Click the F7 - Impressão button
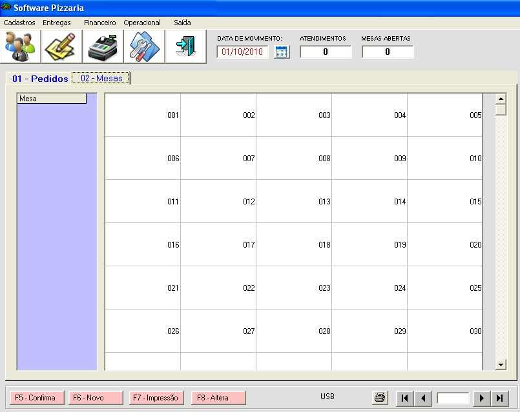 (x=157, y=398)
